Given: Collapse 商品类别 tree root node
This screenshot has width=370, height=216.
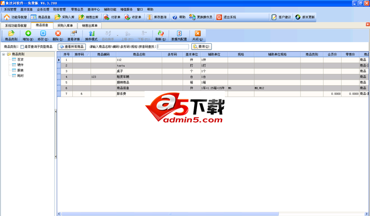Looking at the screenshot, I should (3, 54).
